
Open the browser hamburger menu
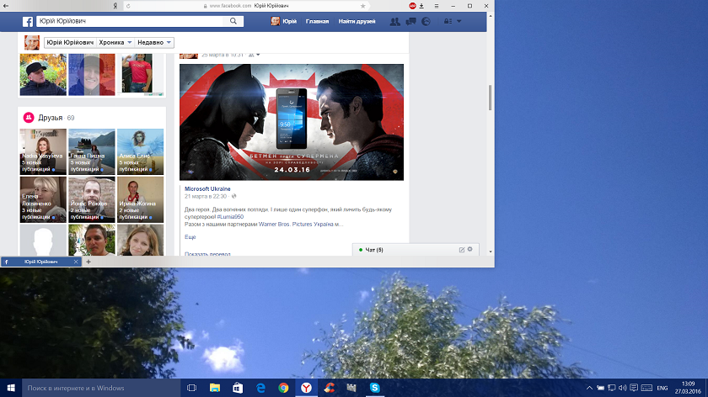tap(437, 6)
